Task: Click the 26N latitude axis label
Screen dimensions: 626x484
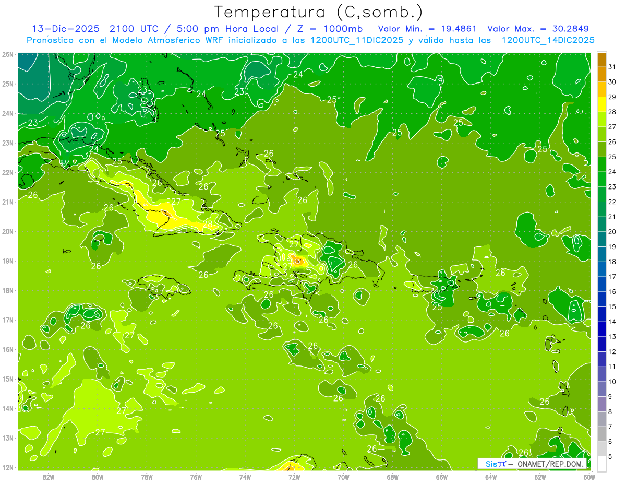Action: (7, 54)
